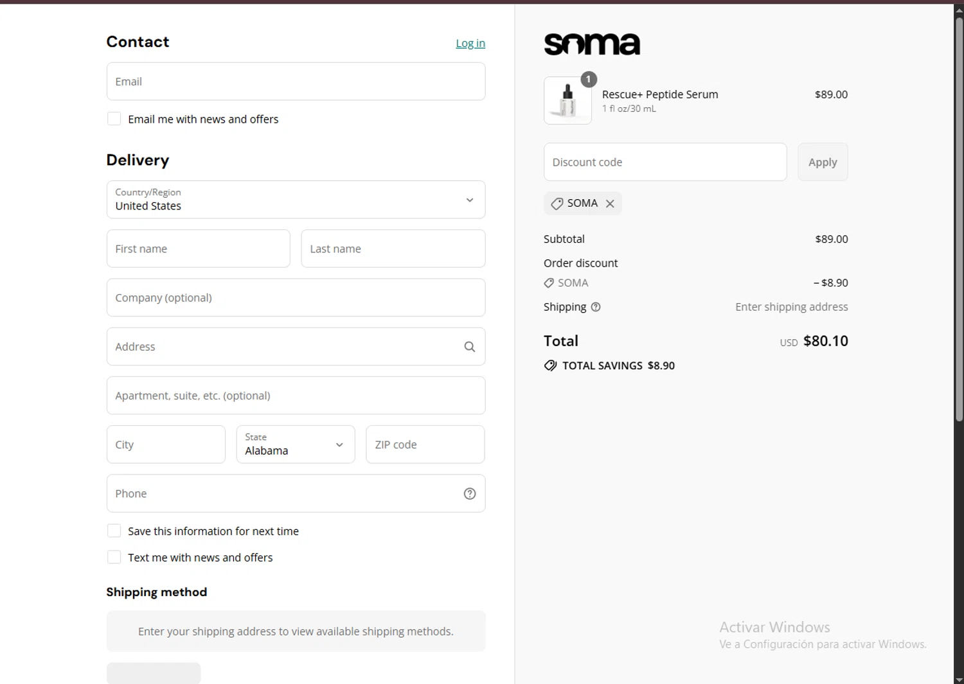The height and width of the screenshot is (684, 964).
Task: Click the search icon in Address field
Action: (470, 347)
